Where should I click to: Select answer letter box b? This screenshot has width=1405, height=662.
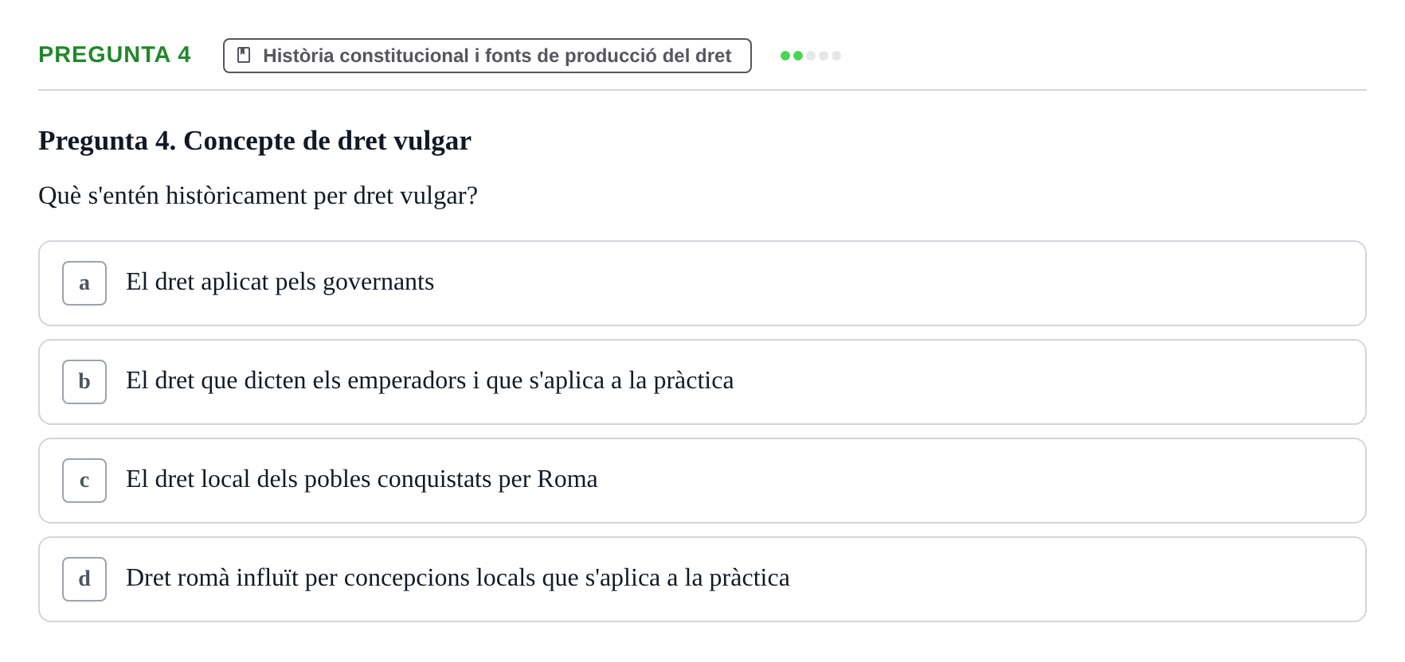[84, 382]
